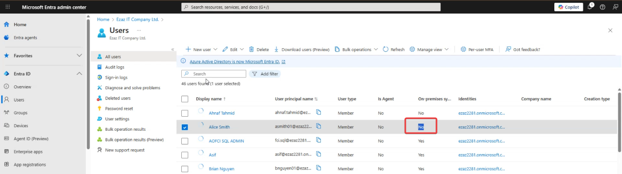
Task: Open the help question mark icon
Action: click(x=603, y=7)
